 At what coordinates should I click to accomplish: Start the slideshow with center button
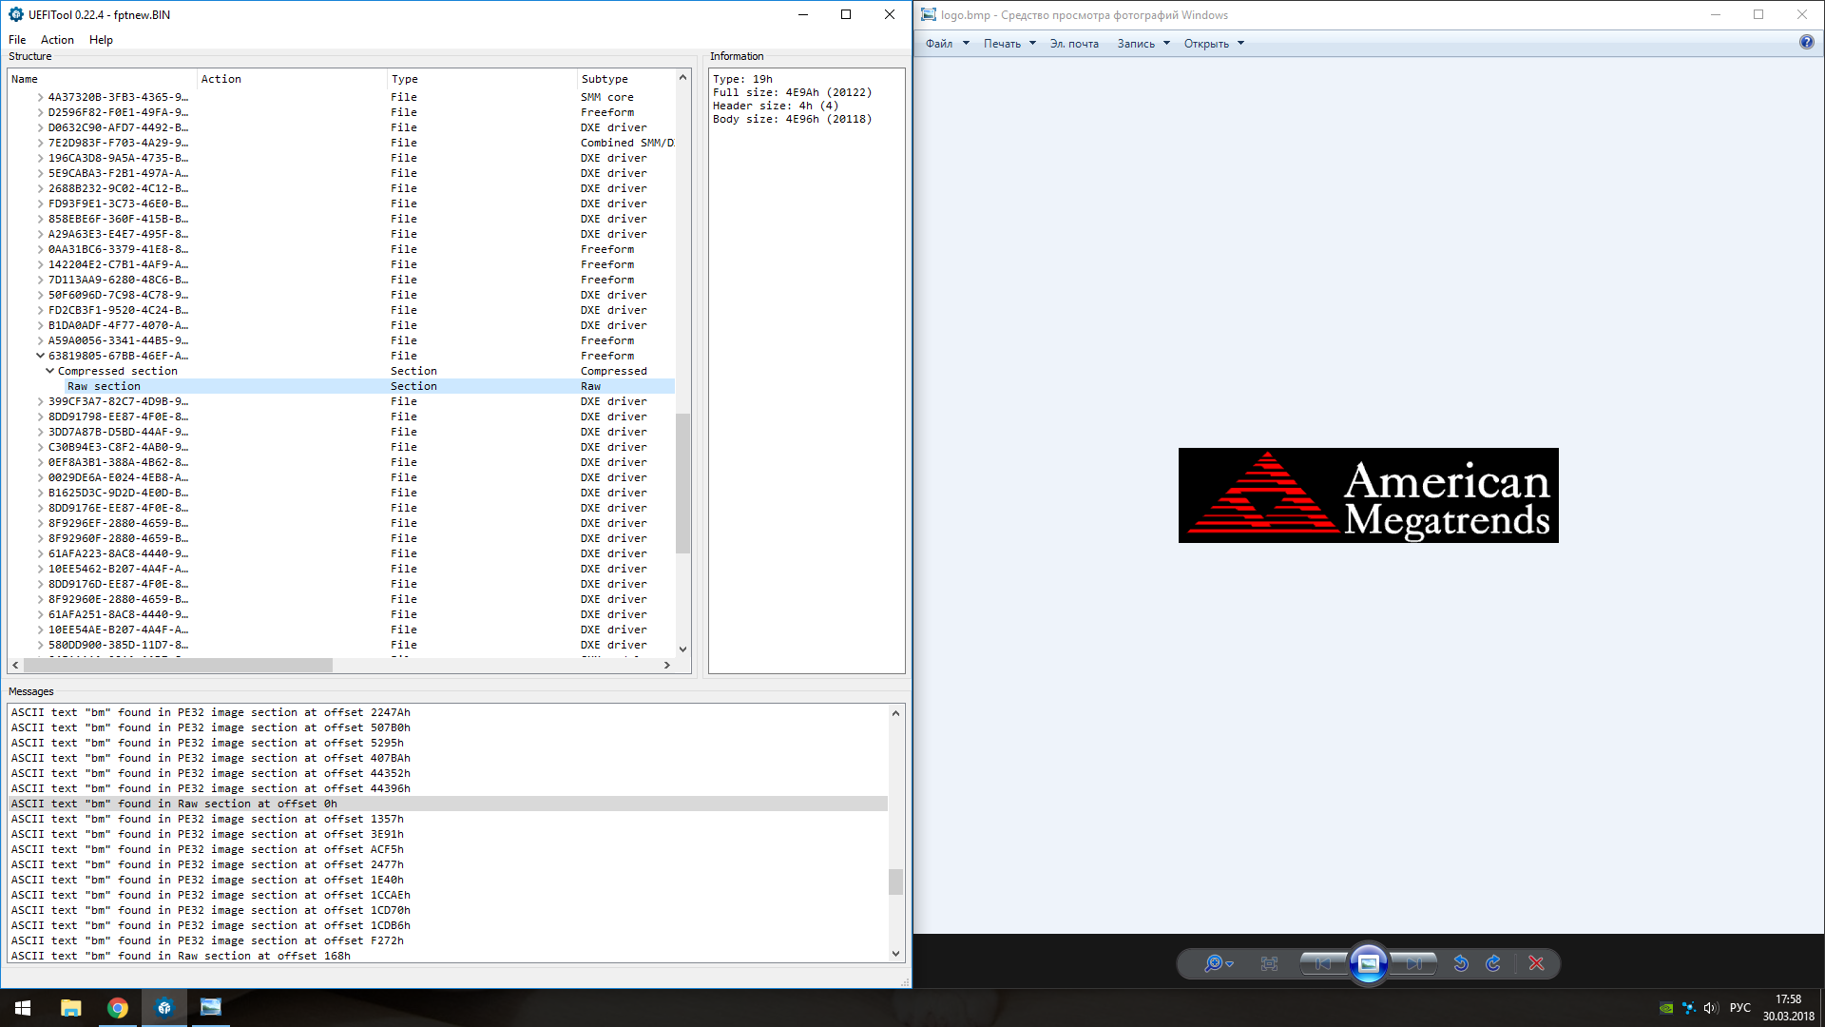click(1368, 963)
